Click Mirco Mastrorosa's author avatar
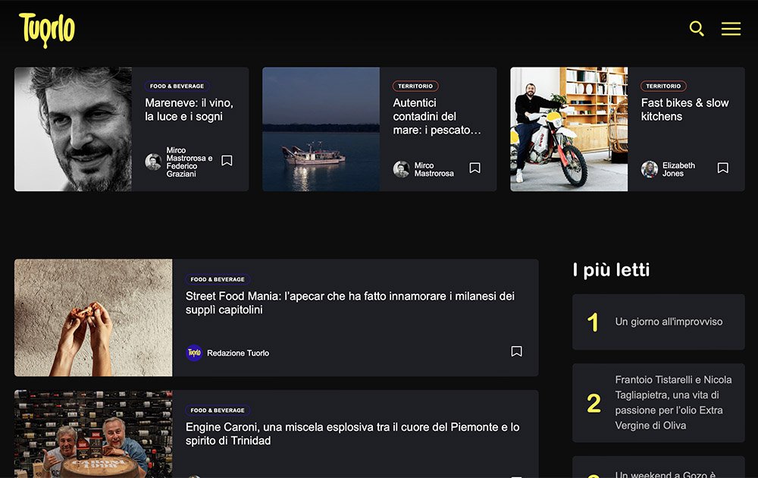758x478 pixels. coord(402,167)
